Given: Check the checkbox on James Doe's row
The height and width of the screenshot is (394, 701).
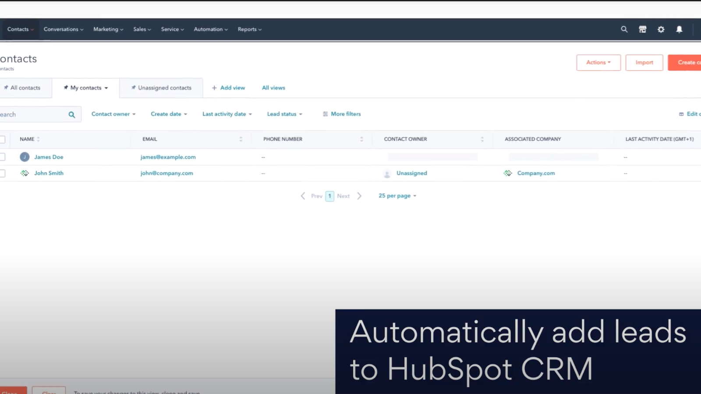Looking at the screenshot, I should click(x=2, y=157).
